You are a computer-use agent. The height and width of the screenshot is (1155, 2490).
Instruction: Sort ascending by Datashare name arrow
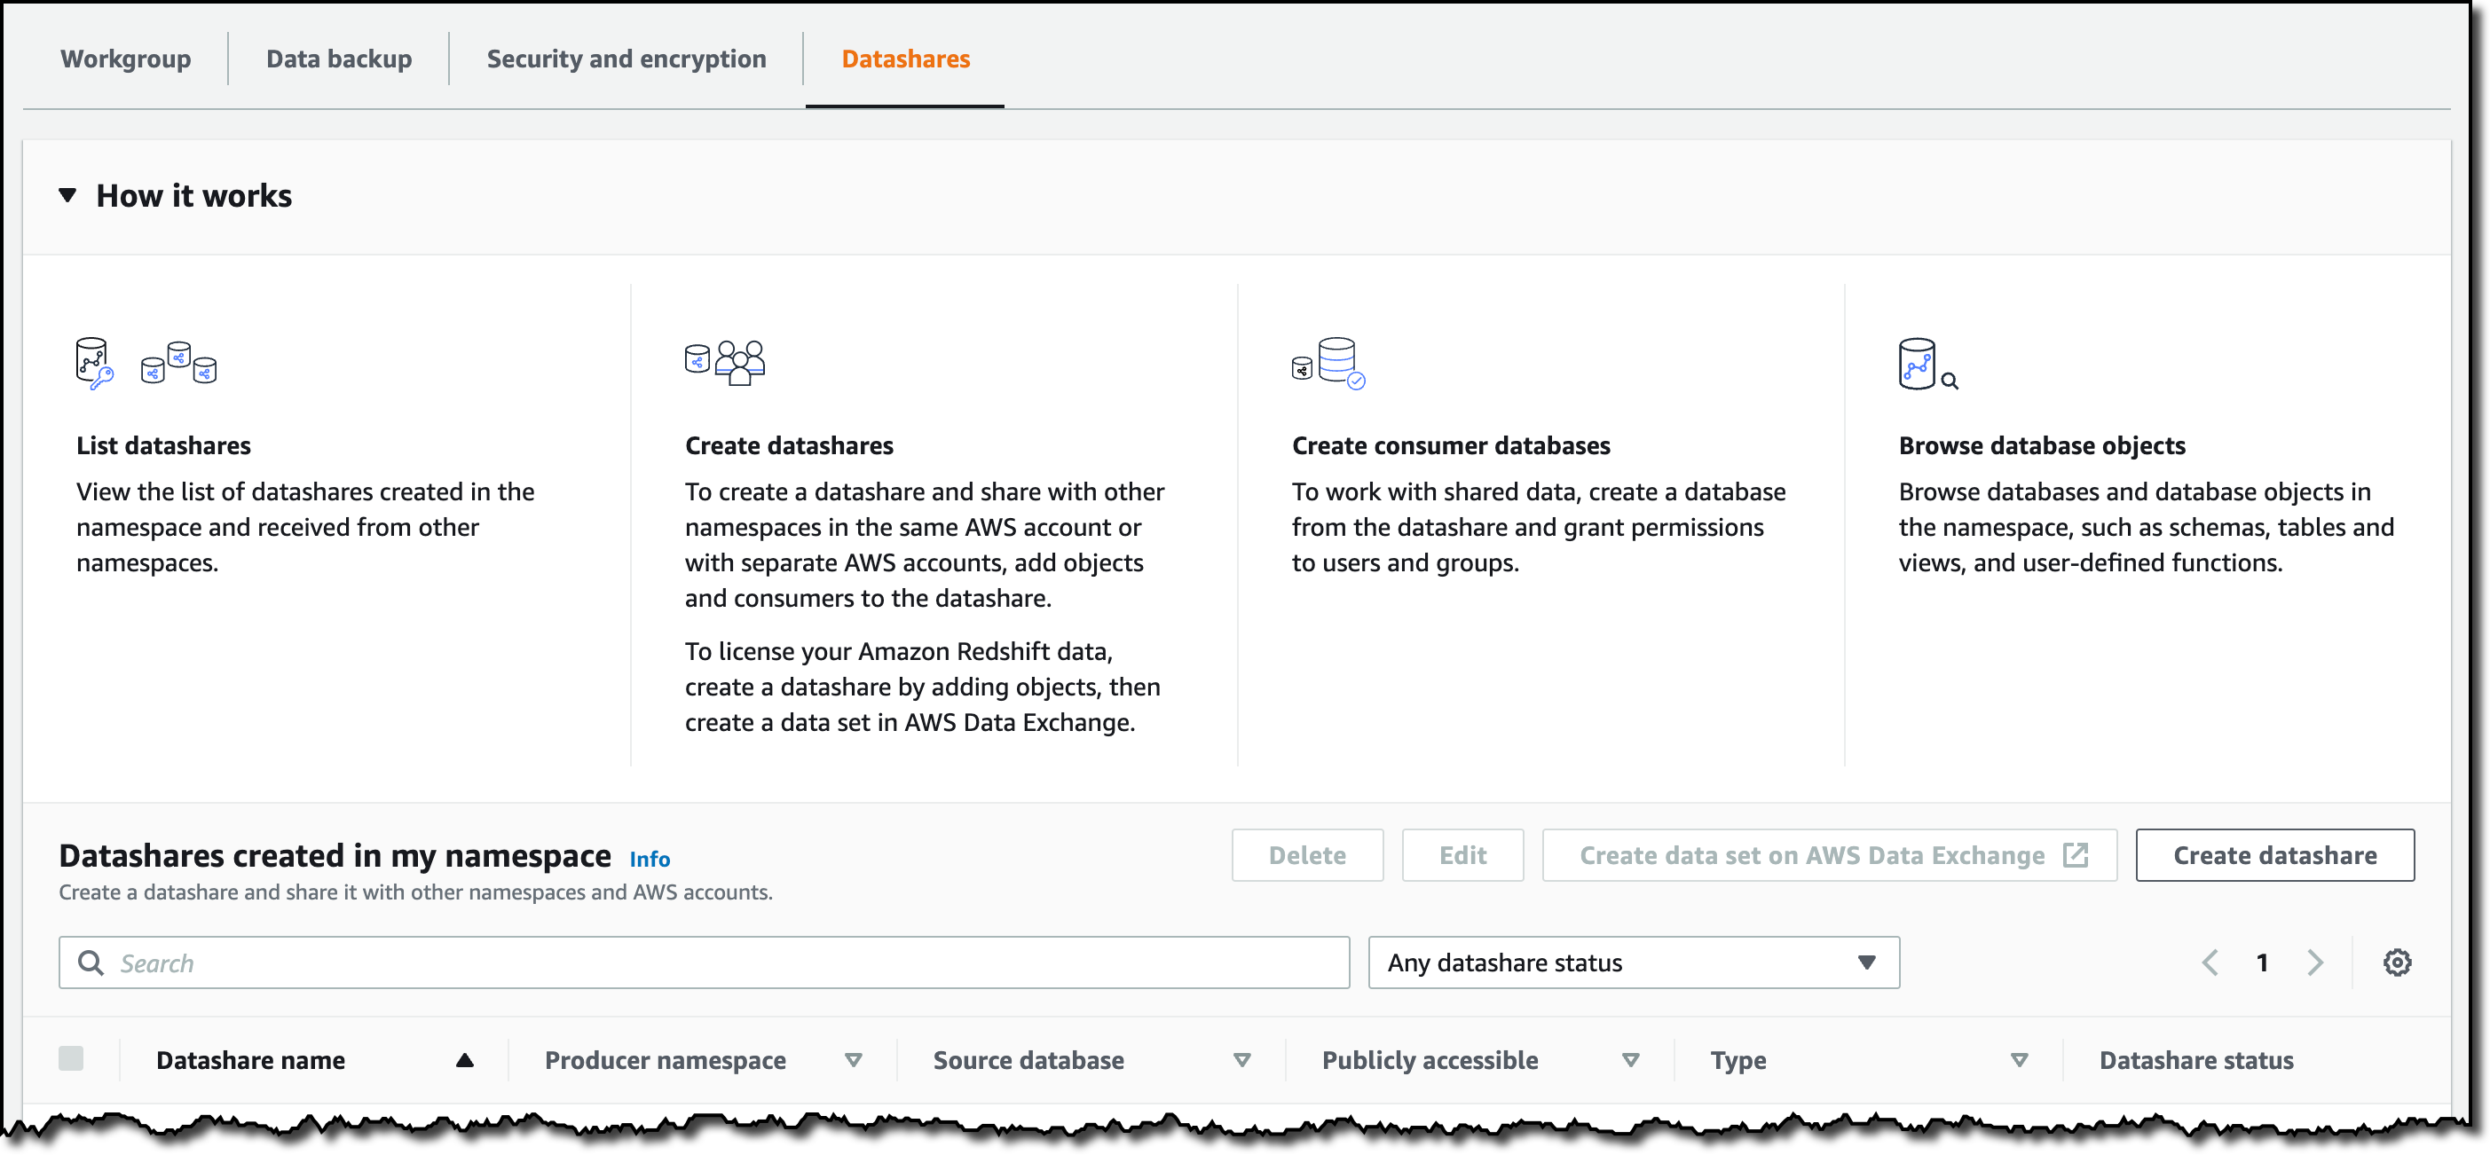[465, 1060]
